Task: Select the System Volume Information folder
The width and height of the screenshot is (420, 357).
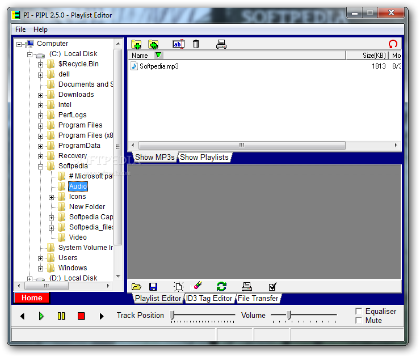Action: point(86,248)
